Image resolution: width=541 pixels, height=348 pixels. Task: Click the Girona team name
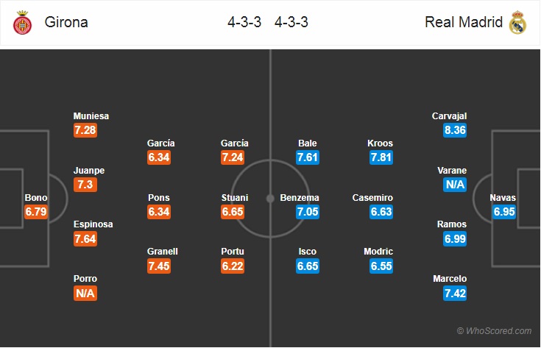[66, 22]
